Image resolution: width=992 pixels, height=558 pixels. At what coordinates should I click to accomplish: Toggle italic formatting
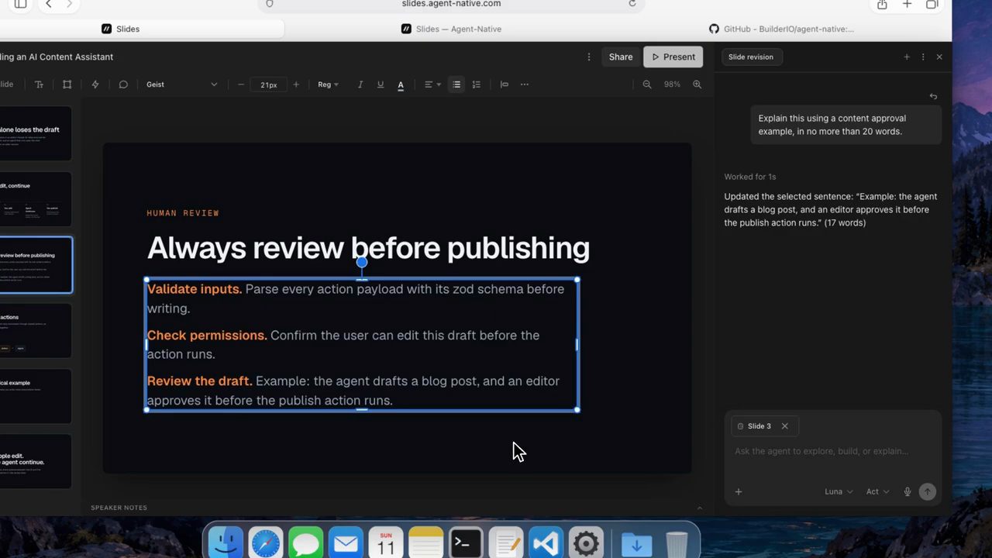click(x=360, y=84)
